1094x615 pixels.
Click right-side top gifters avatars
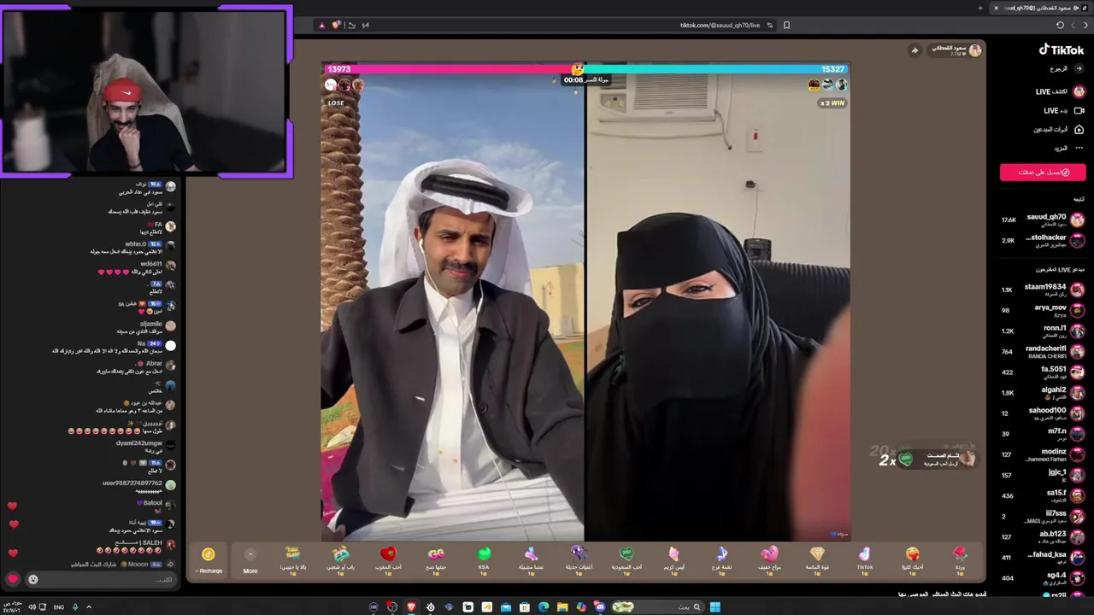click(x=827, y=85)
